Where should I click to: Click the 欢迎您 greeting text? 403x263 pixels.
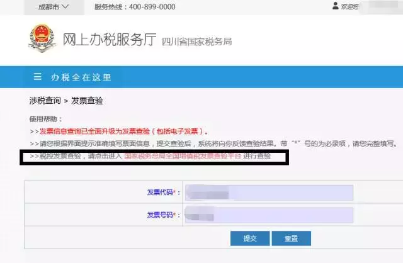click(x=349, y=7)
